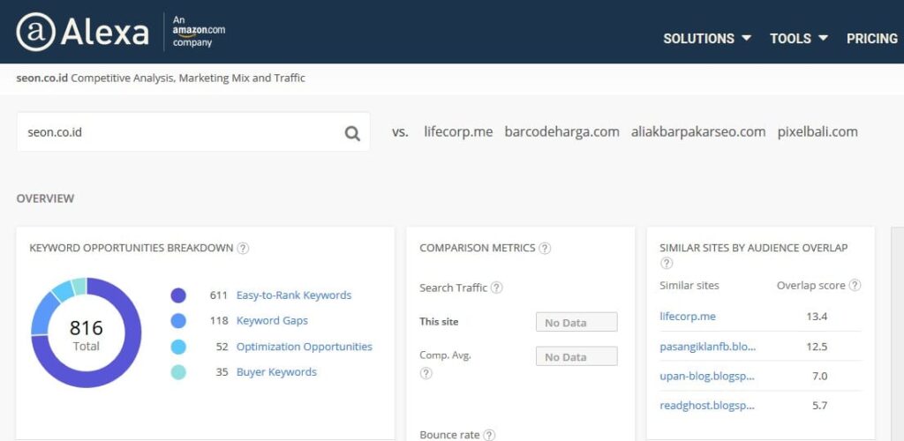Open pasangiklanfb.blo... similar site
The height and width of the screenshot is (441, 904).
point(708,347)
